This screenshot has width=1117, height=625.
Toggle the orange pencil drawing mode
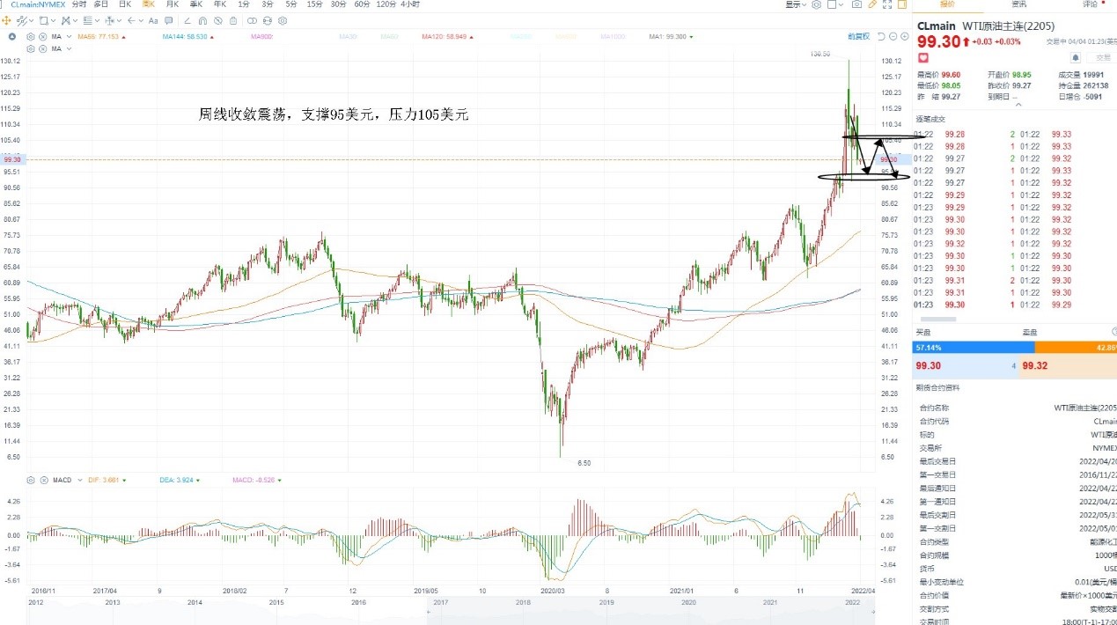click(872, 4)
